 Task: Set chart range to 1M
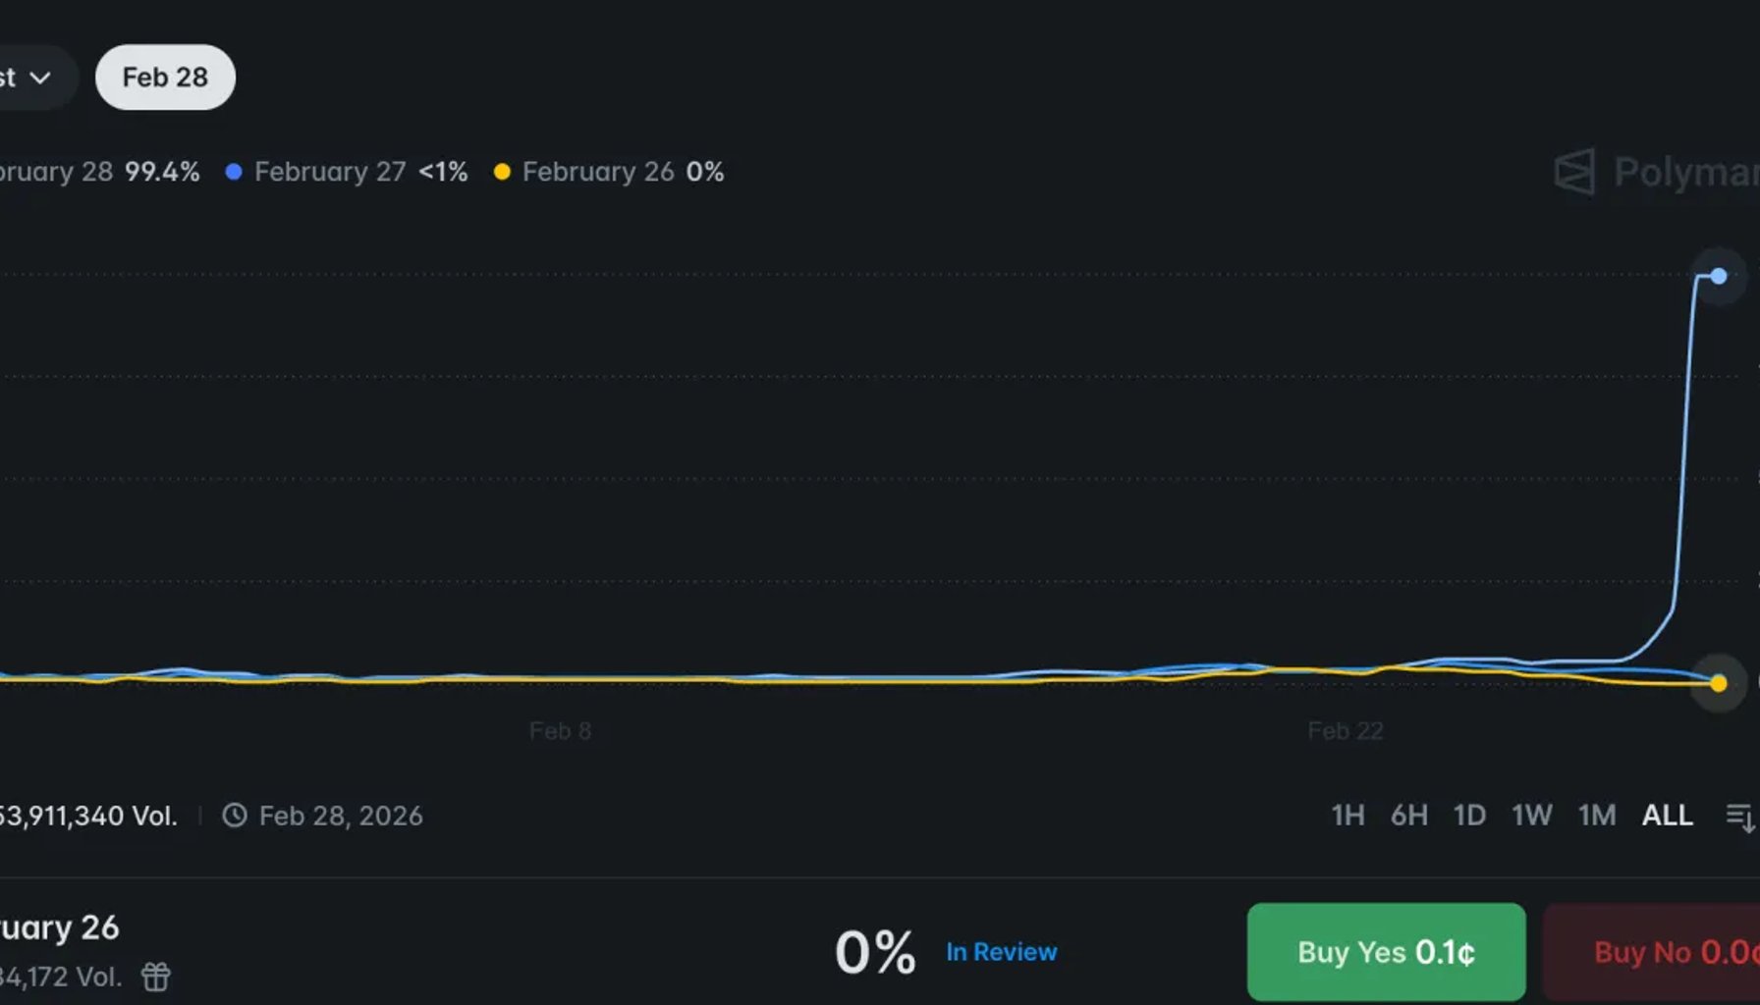pos(1597,816)
